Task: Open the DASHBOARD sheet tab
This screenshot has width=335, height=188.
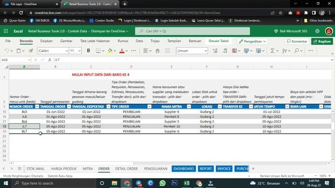Action: 184,169
